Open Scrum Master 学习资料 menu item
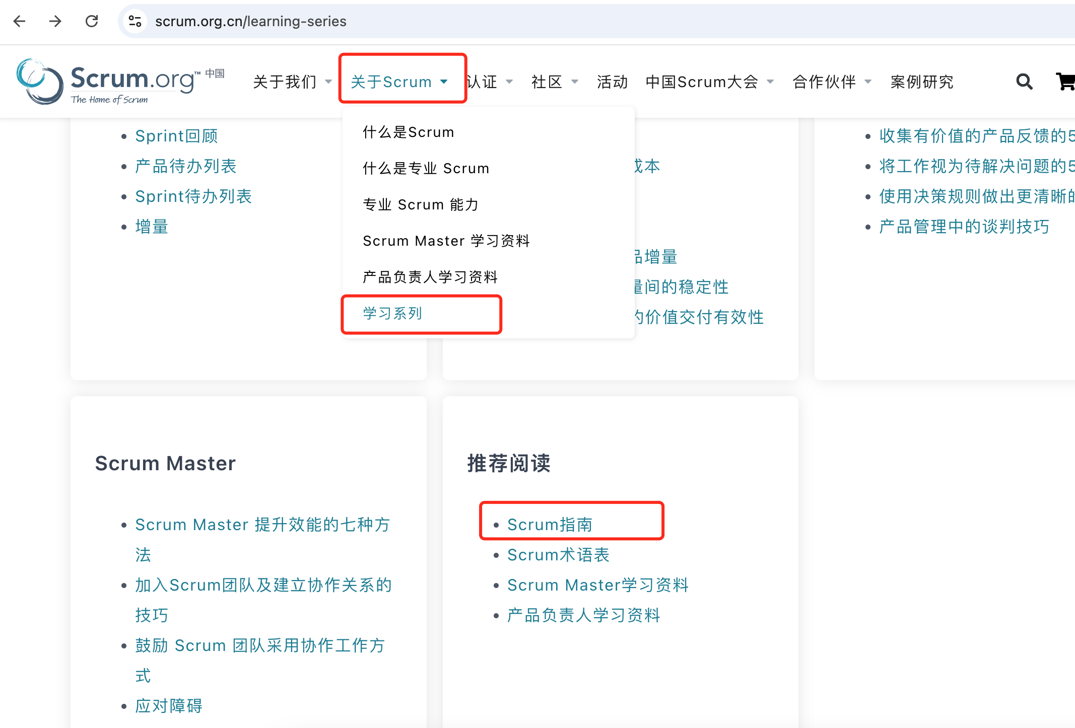Screen dimensions: 1075x728 tap(446, 241)
